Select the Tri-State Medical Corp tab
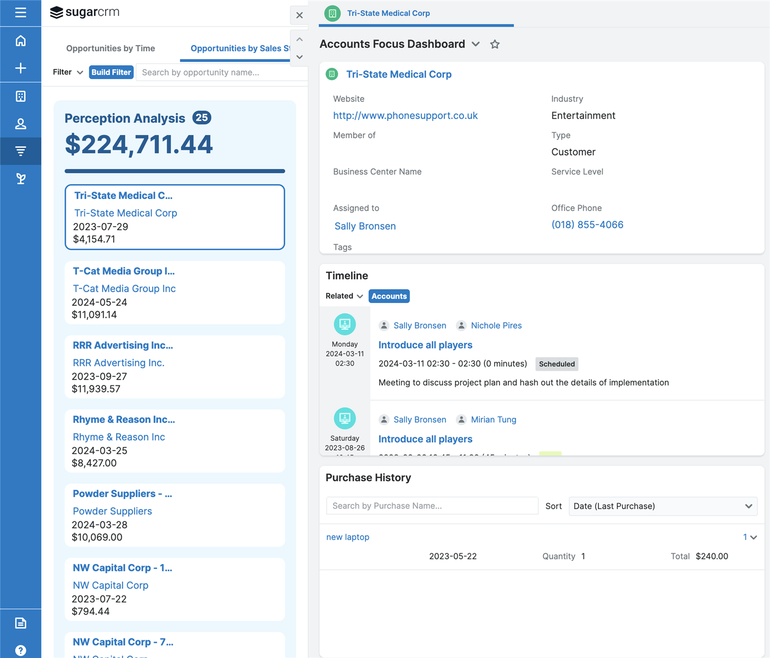Screen dimensions: 770x658 tap(388, 13)
